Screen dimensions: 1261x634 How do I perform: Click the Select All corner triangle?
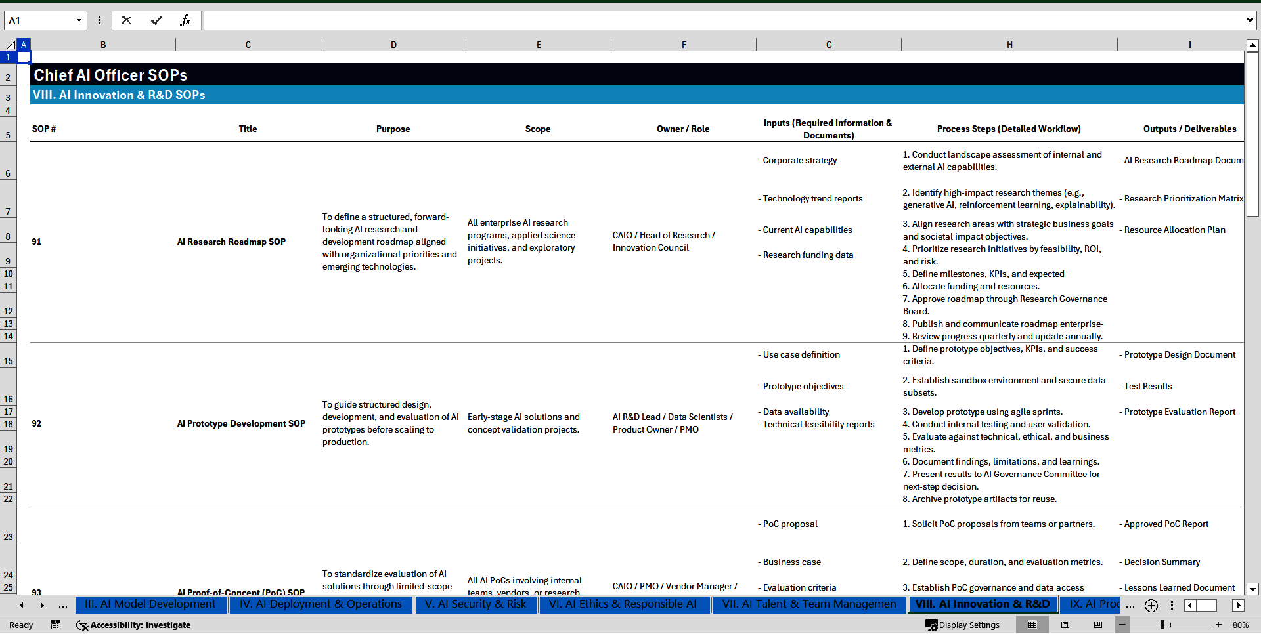coord(10,45)
